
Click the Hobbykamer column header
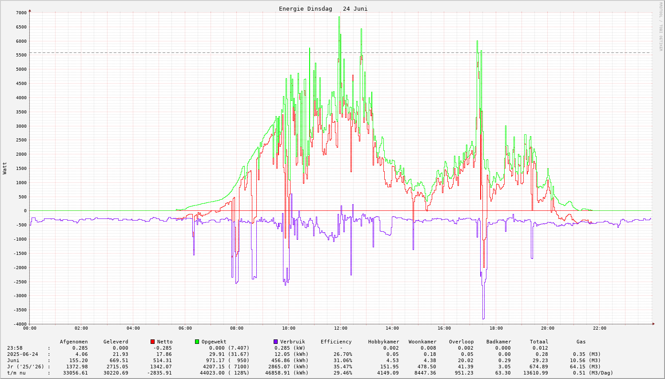click(383, 342)
